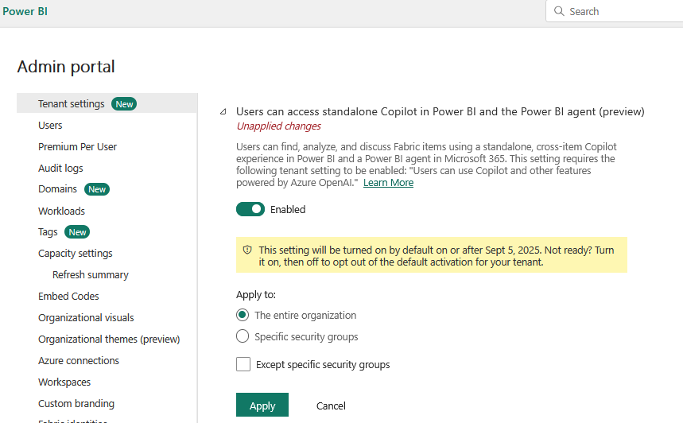683x423 pixels.
Task: Open the Learn More link
Action: click(388, 183)
